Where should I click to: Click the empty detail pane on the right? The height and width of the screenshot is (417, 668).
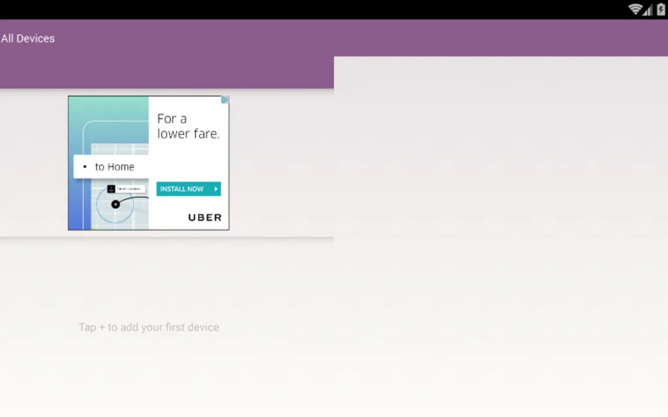click(x=500, y=233)
